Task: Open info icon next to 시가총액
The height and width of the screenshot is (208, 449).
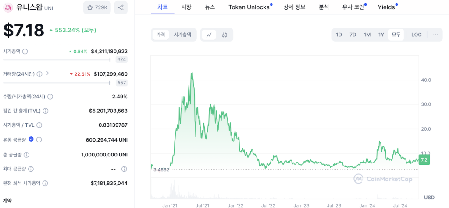Action: (25, 52)
